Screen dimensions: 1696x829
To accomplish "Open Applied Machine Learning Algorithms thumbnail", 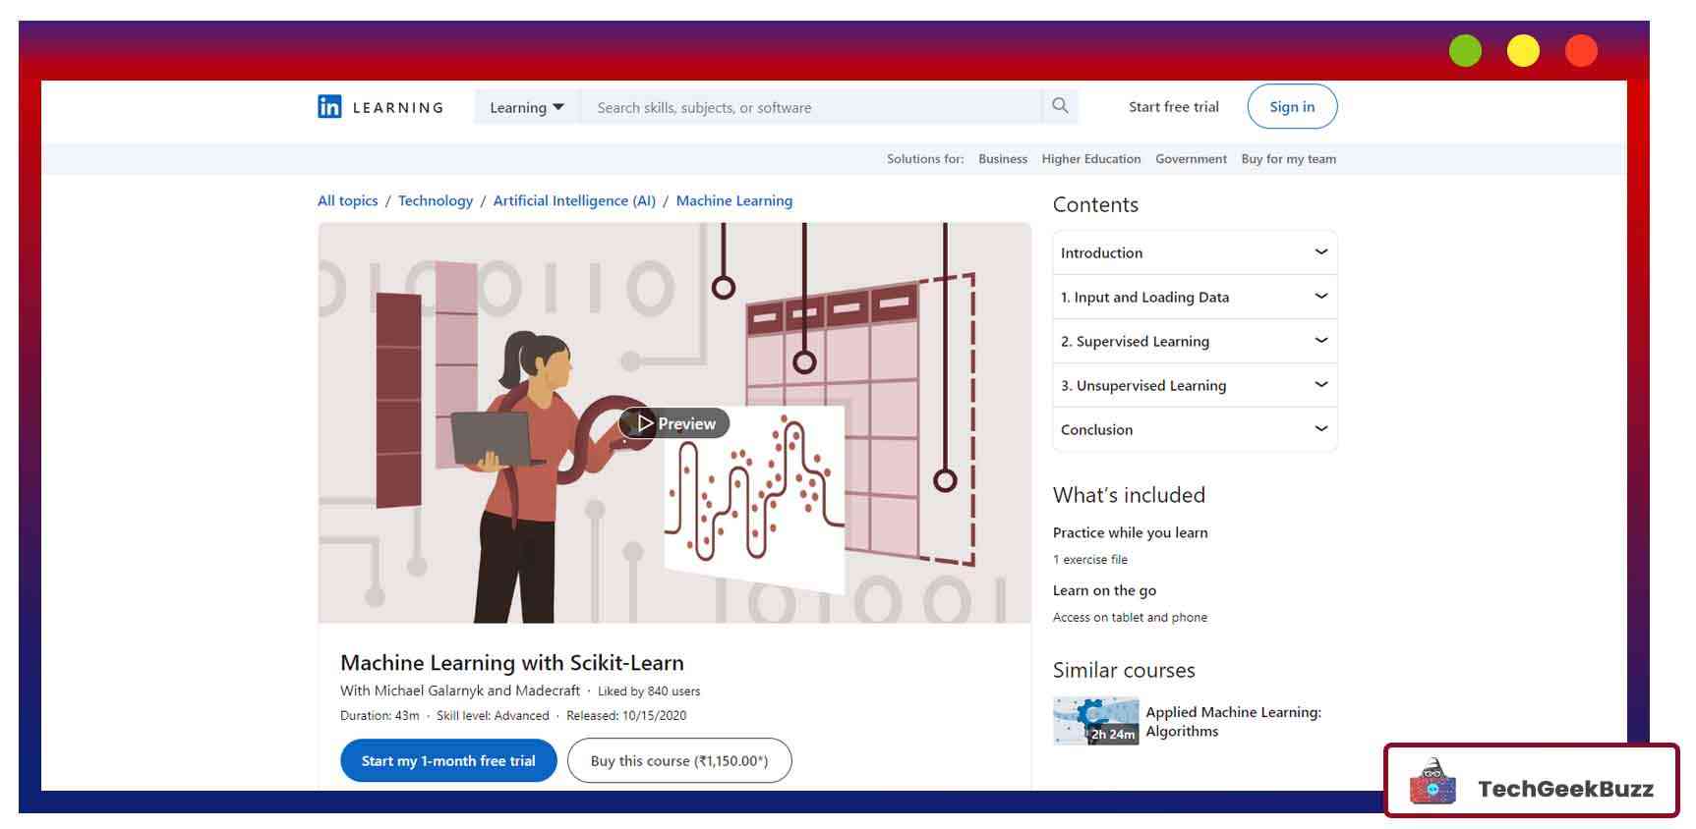I will [x=1095, y=721].
